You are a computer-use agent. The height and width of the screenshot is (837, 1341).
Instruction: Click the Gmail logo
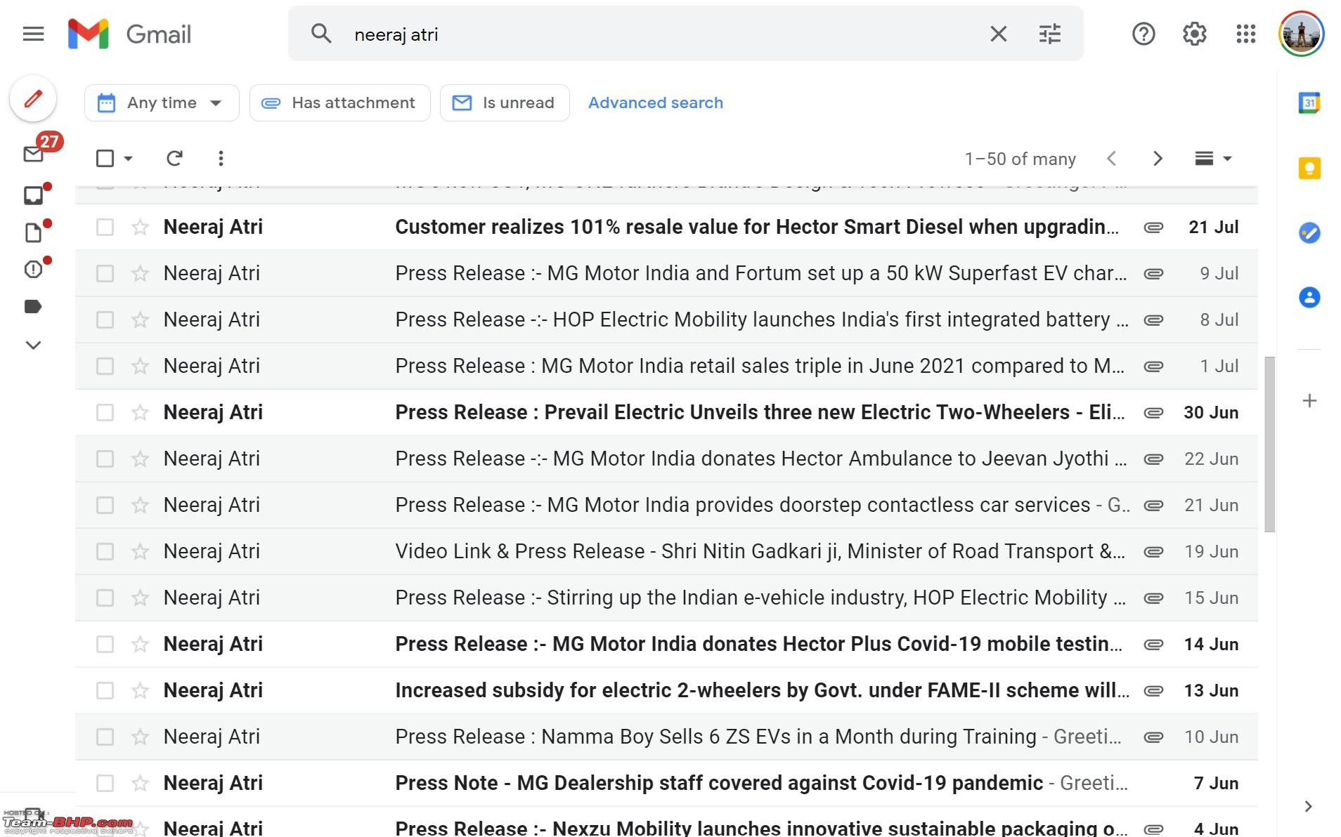[129, 34]
